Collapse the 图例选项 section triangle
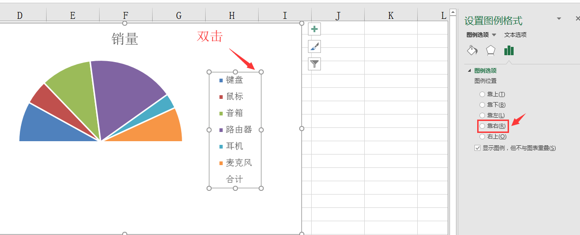This screenshot has height=235, width=580. tap(470, 71)
